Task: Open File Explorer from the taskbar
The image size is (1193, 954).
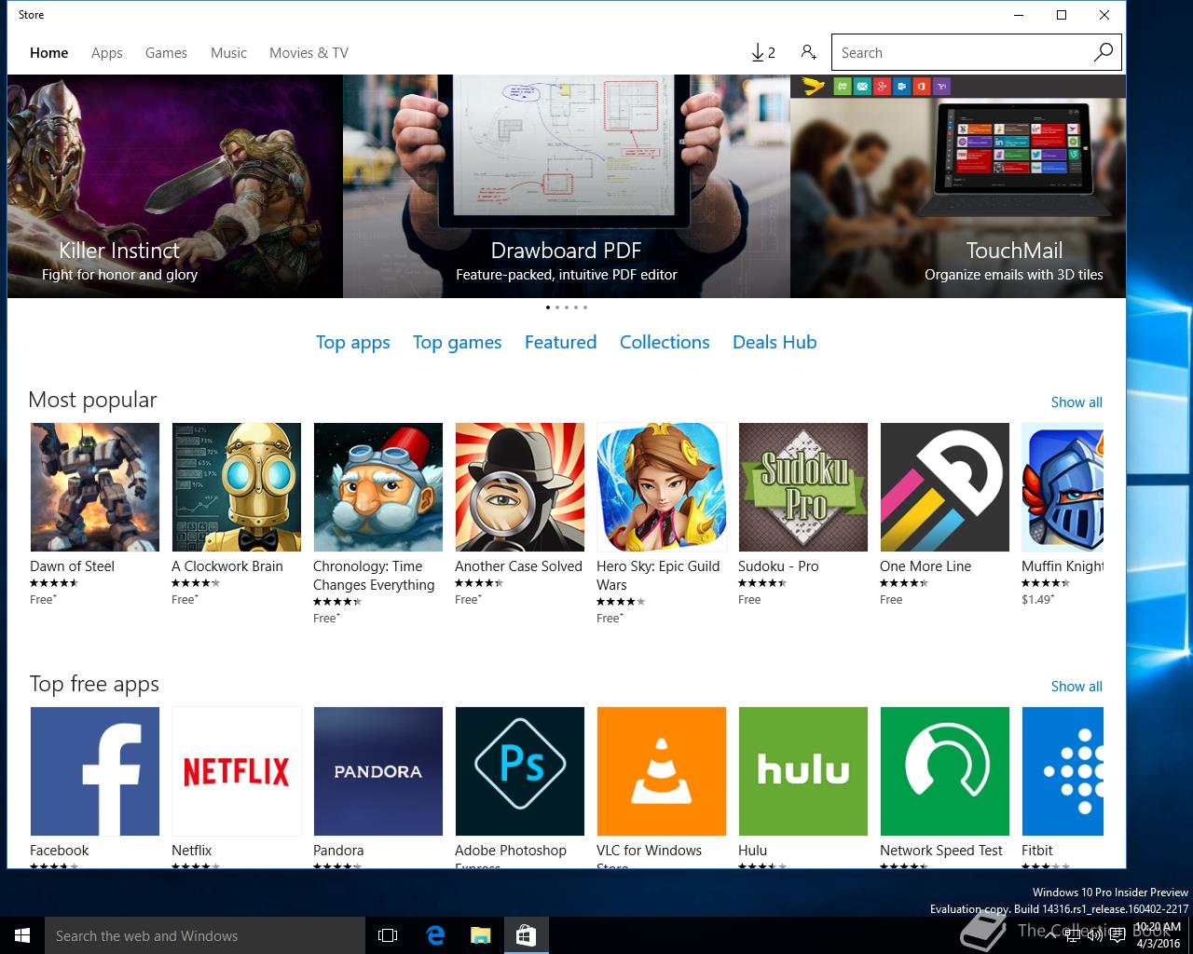Action: click(x=481, y=935)
